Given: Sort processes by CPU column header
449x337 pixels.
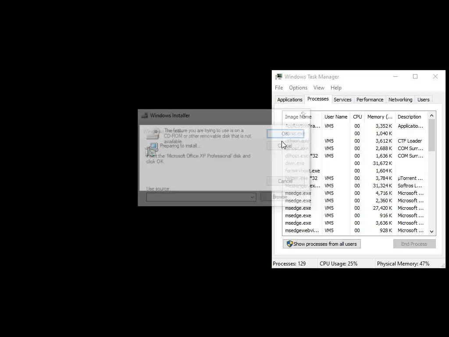Looking at the screenshot, I should [x=357, y=117].
